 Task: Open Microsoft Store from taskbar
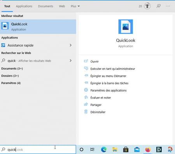coord(126,149)
